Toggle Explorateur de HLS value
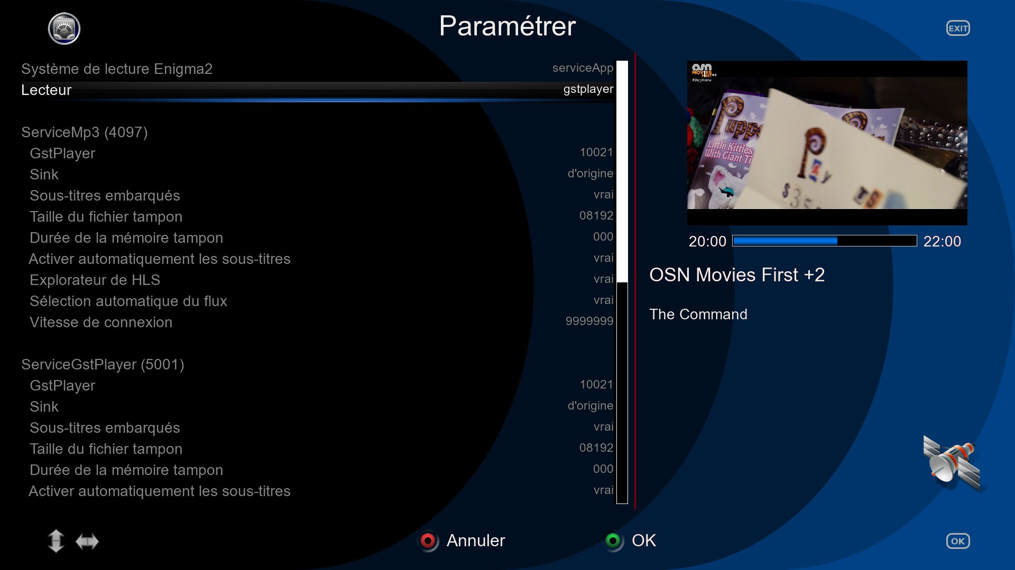The height and width of the screenshot is (570, 1015). click(603, 279)
